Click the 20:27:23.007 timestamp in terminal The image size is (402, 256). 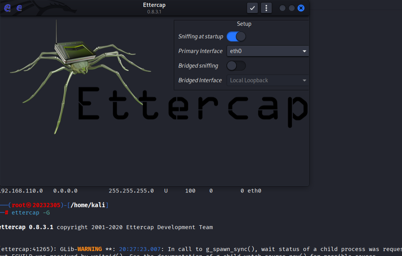140,249
